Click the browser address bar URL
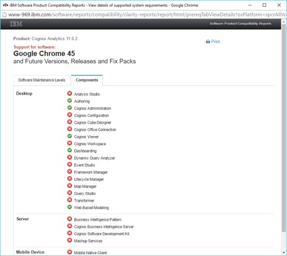Screen dimensions: 287x256 pyautogui.click(x=147, y=15)
